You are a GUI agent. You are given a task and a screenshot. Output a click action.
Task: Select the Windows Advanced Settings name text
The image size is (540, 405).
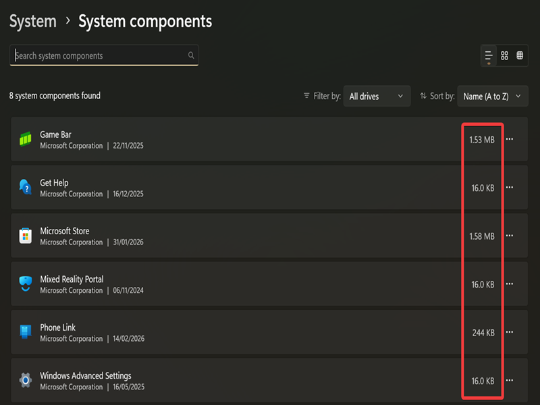tap(86, 375)
